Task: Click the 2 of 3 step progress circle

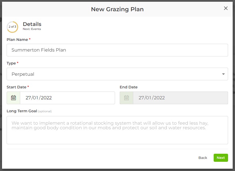Action: coord(12,27)
